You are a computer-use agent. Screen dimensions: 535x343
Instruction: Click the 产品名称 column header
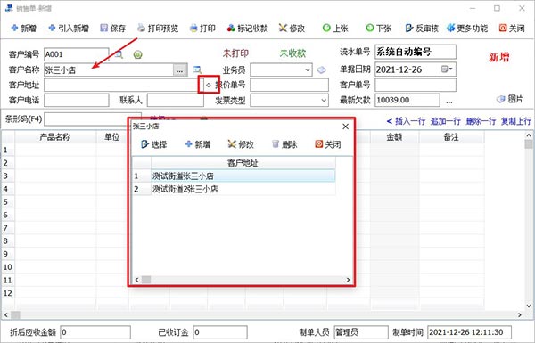[x=55, y=137]
